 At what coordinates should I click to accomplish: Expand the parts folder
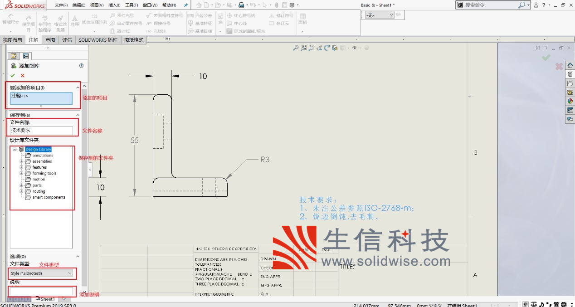[21, 185]
